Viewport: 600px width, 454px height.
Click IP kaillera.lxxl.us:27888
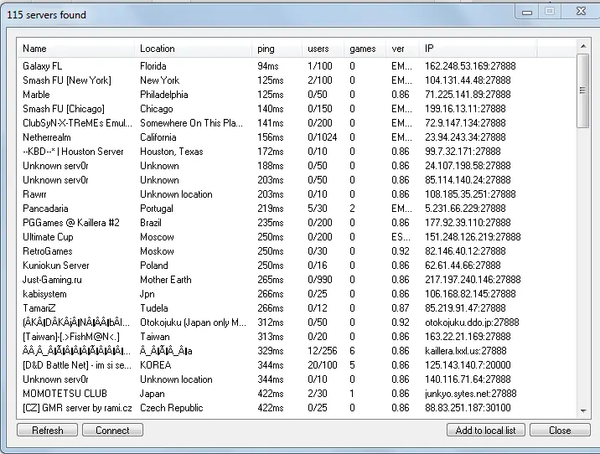tap(466, 351)
